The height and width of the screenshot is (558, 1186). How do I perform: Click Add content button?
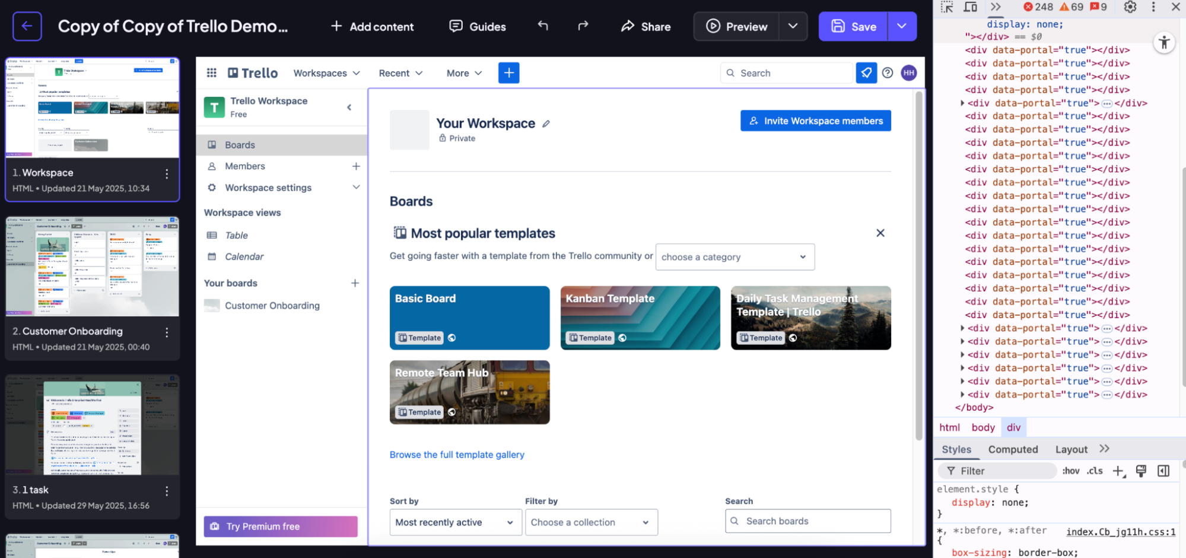pos(372,26)
